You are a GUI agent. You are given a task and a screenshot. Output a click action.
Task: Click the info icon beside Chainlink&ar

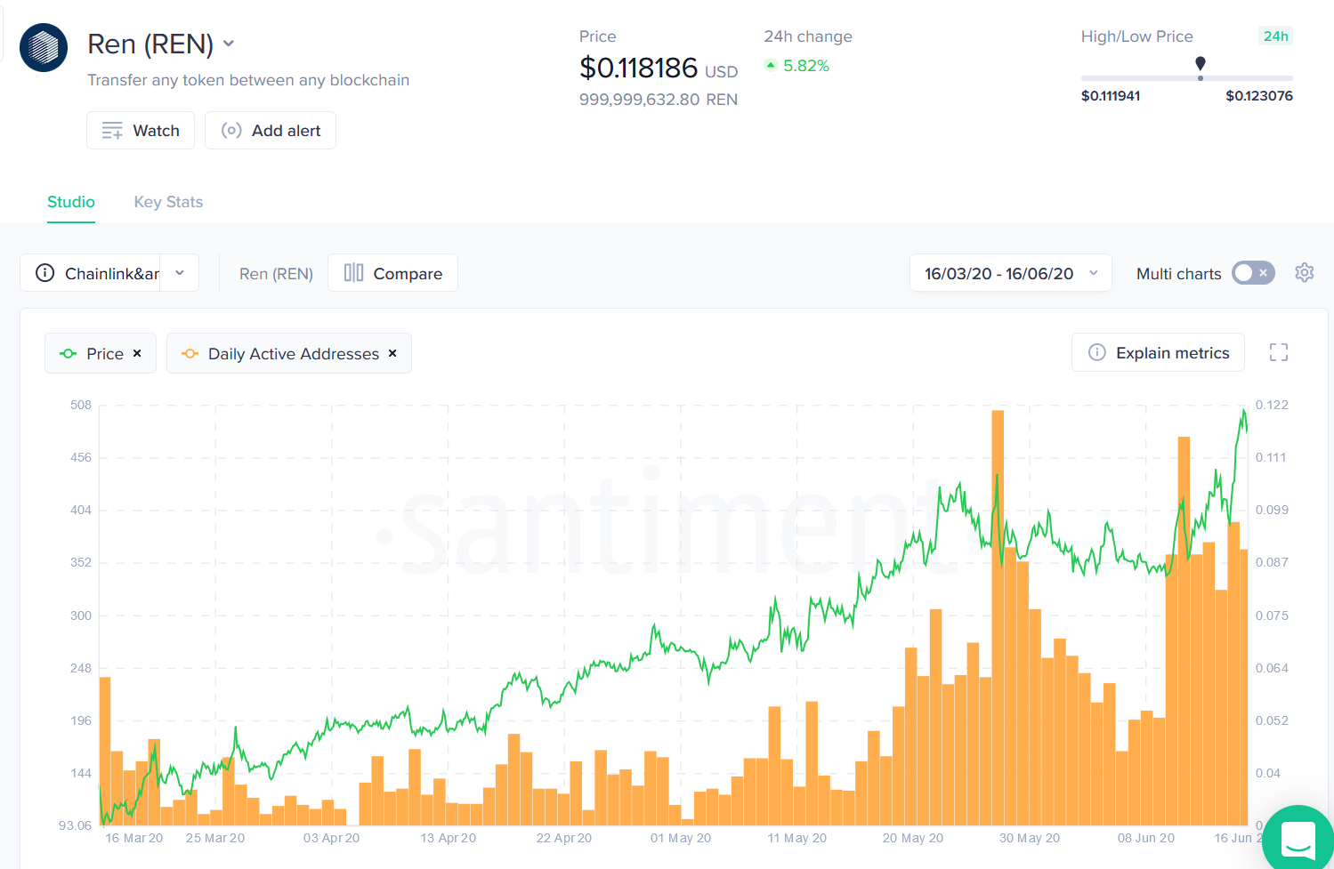pos(44,273)
